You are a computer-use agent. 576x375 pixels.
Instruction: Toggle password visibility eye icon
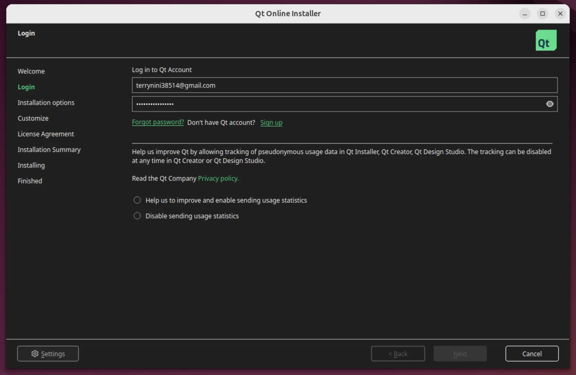[x=550, y=104]
